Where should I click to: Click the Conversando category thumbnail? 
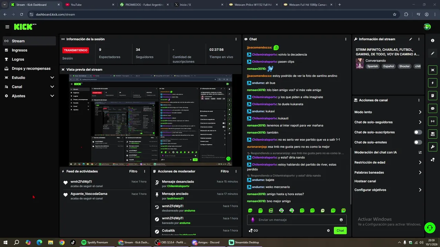coord(360,63)
